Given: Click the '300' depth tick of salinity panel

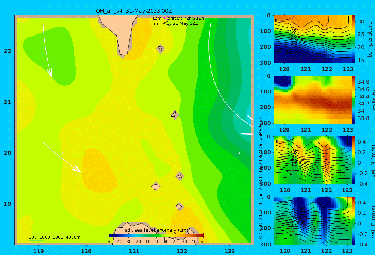Looking at the screenshot, I should [265, 123].
